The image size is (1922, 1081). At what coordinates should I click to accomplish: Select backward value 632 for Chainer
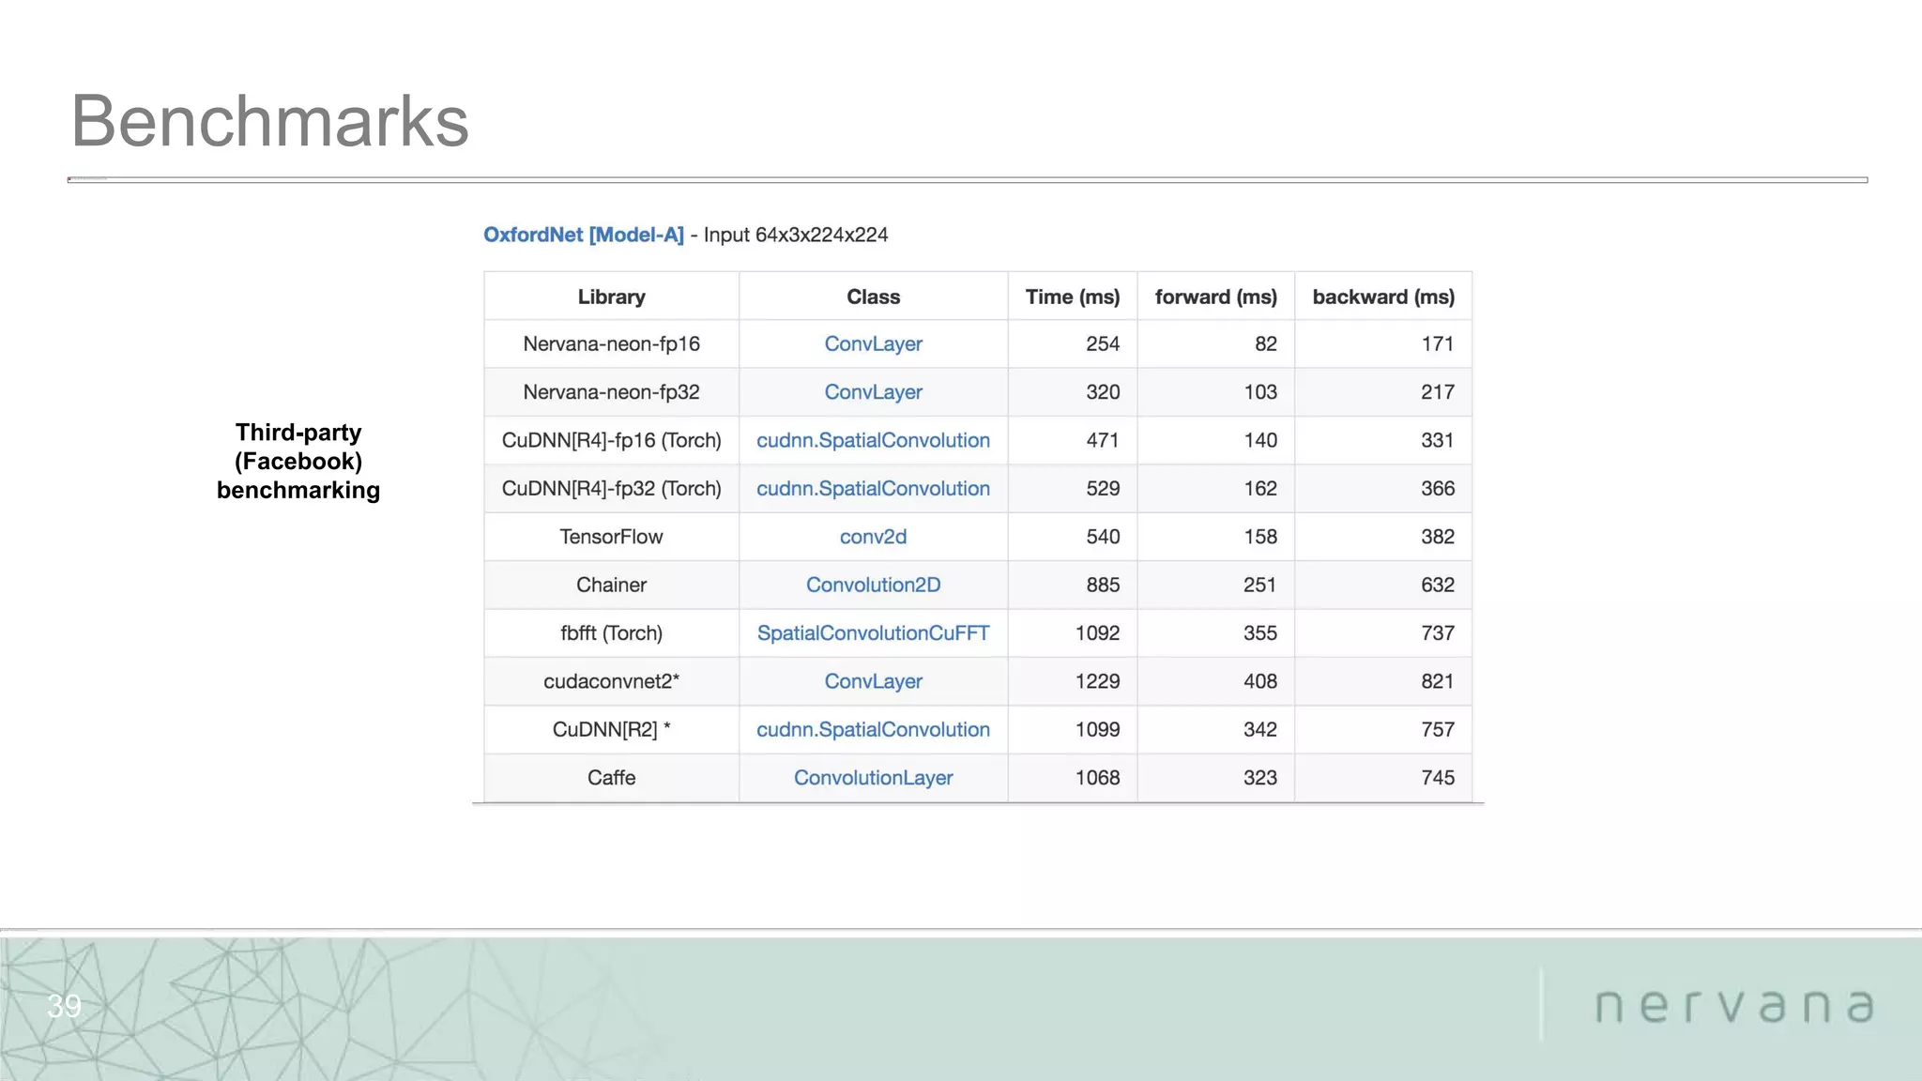coord(1438,585)
